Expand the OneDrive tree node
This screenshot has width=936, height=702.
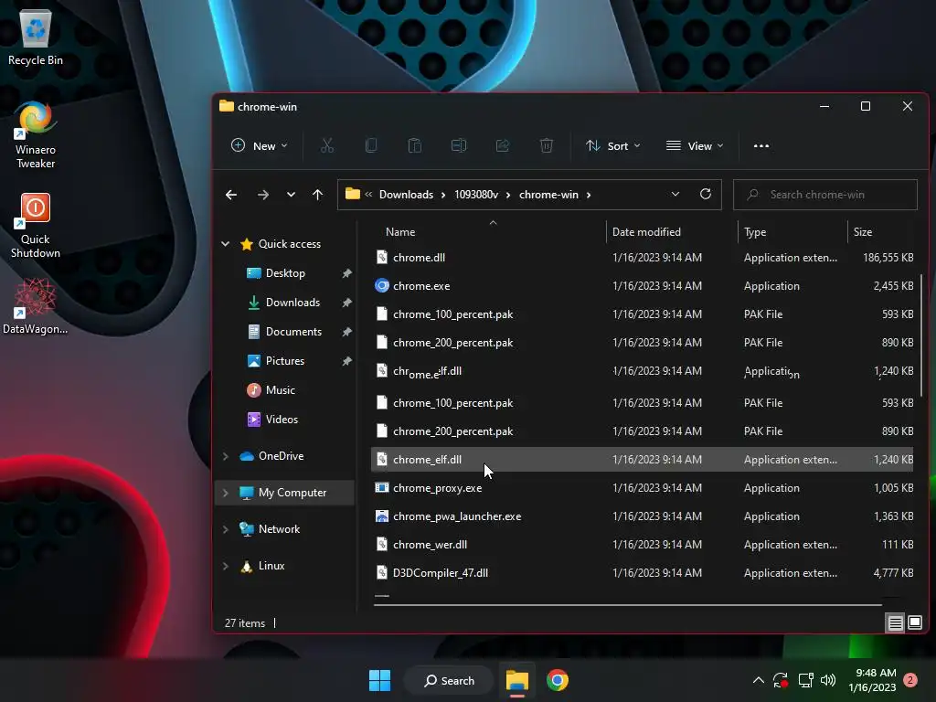226,456
